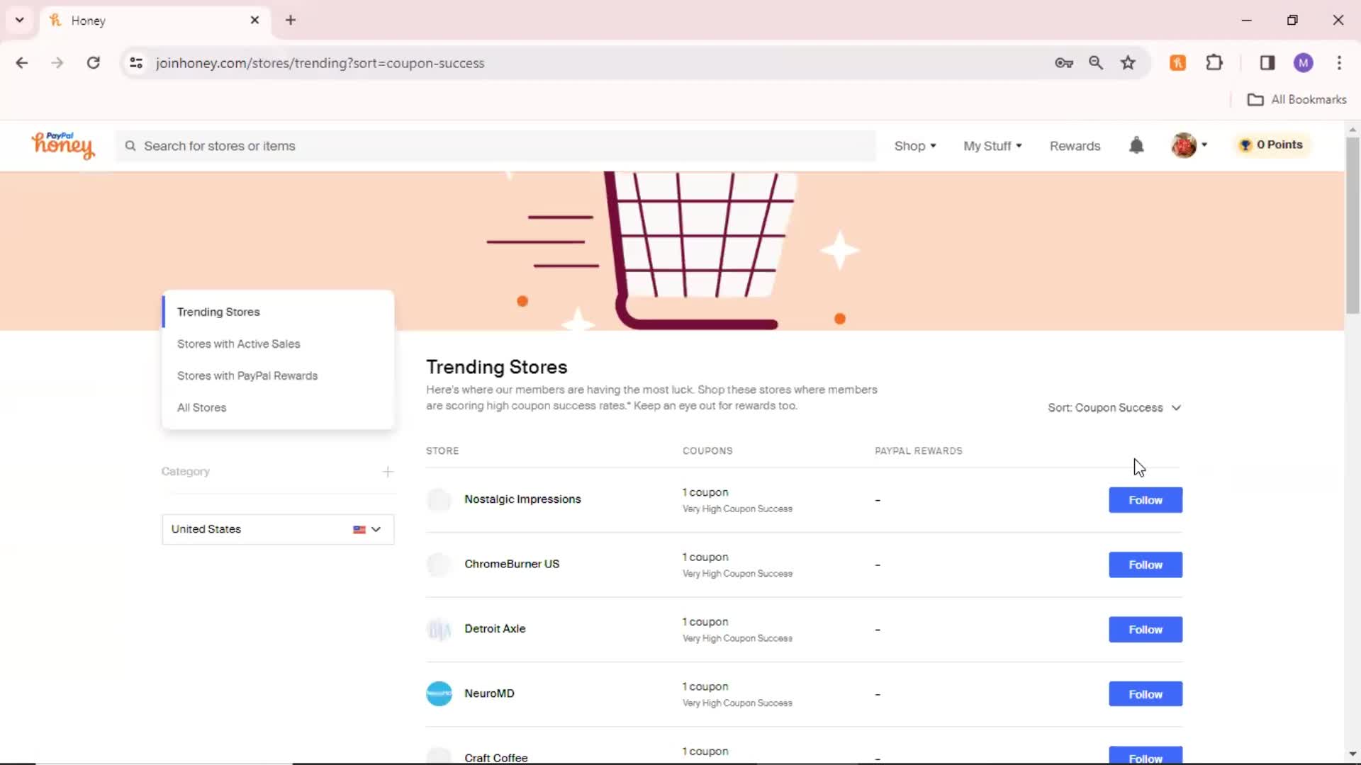
Task: Open Detroit Axle store link
Action: [x=495, y=629]
